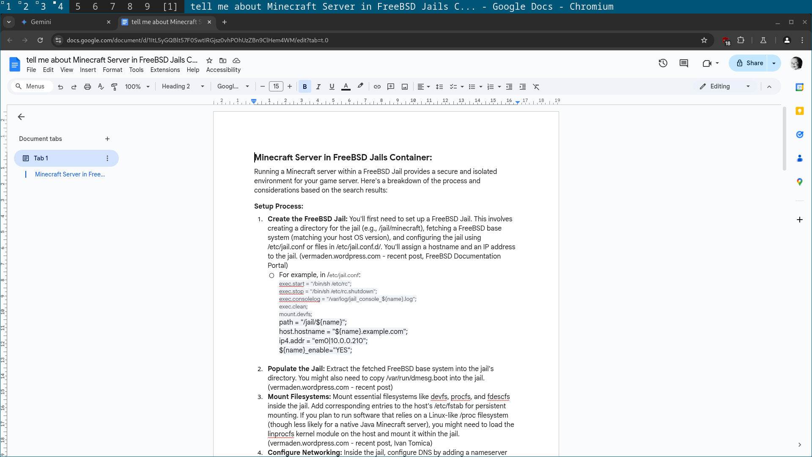Expand the Heading 2 style dropdown
The width and height of the screenshot is (812, 457).
(x=183, y=86)
